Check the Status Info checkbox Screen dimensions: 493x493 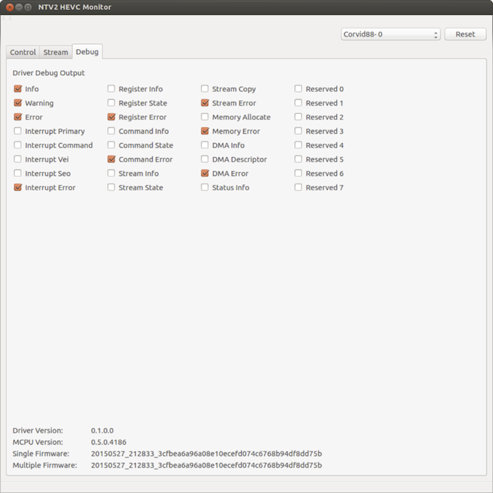[x=205, y=187]
